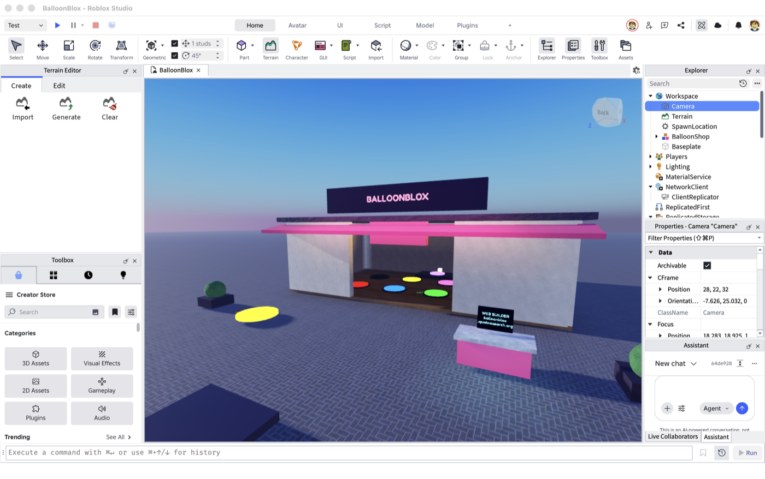
Task: Uncheck the Archivable property
Action: (x=707, y=266)
